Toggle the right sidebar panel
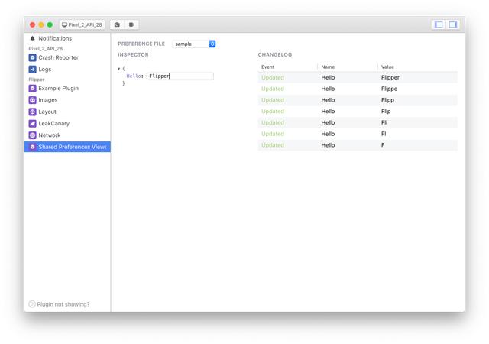This screenshot has height=344, width=489. click(x=452, y=24)
